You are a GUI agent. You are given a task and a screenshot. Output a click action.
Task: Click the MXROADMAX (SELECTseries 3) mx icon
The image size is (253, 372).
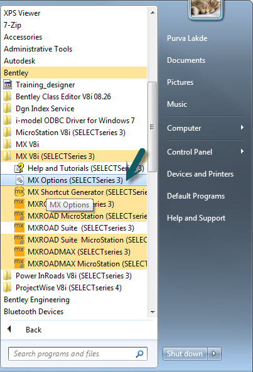pyautogui.click(x=19, y=251)
